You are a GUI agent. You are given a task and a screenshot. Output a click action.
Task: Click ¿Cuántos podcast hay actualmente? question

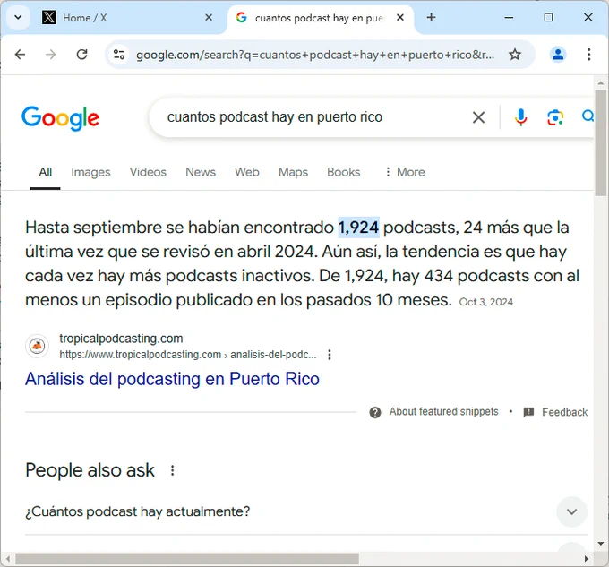(138, 511)
